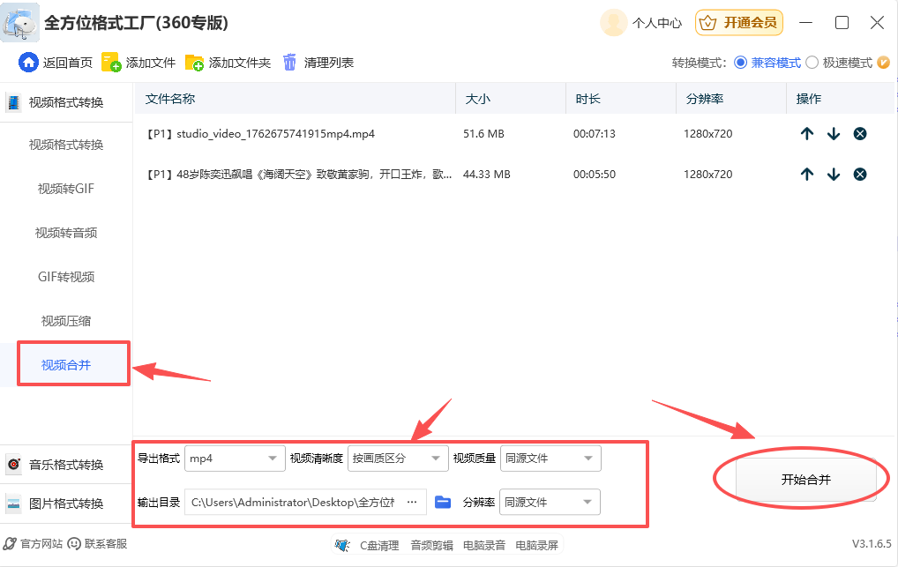
Task: Select the 兼容模式 radio button
Action: coord(739,62)
